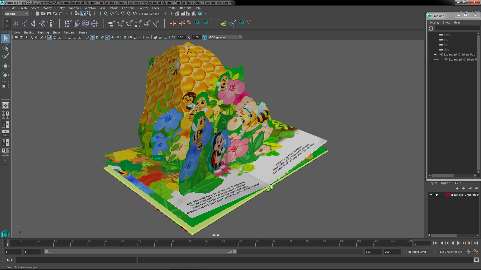The height and width of the screenshot is (270, 481).
Task: Go to end of playback range
Action: coord(475,243)
